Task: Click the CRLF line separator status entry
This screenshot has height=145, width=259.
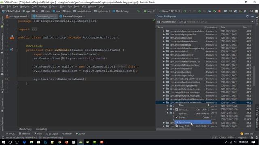Action: click(x=223, y=137)
